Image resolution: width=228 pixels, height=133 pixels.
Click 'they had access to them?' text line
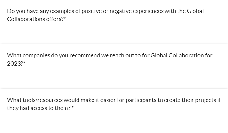(38, 108)
